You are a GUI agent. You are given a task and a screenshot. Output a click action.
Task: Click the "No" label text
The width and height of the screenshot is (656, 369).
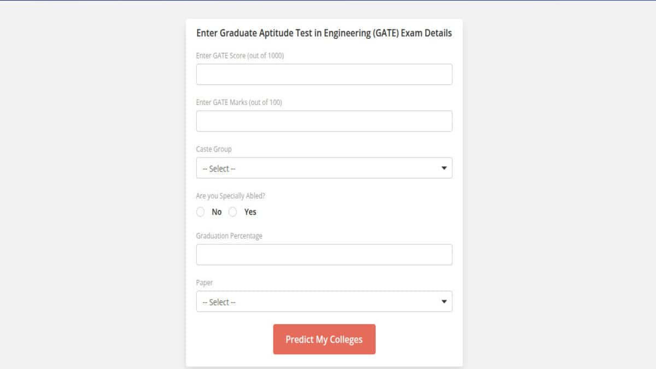point(216,212)
